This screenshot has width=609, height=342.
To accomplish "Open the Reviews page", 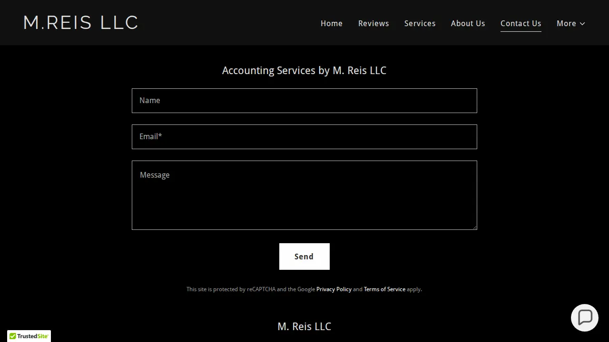I will click(373, 23).
